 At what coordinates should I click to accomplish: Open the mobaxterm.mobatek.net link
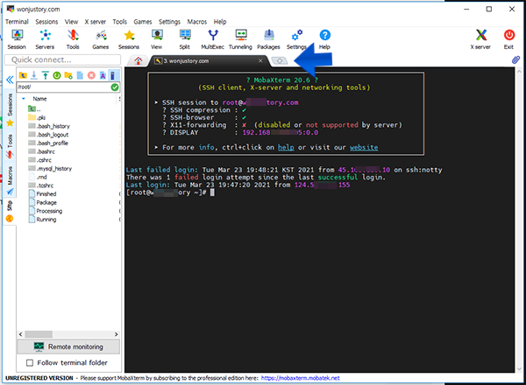[x=300, y=378]
